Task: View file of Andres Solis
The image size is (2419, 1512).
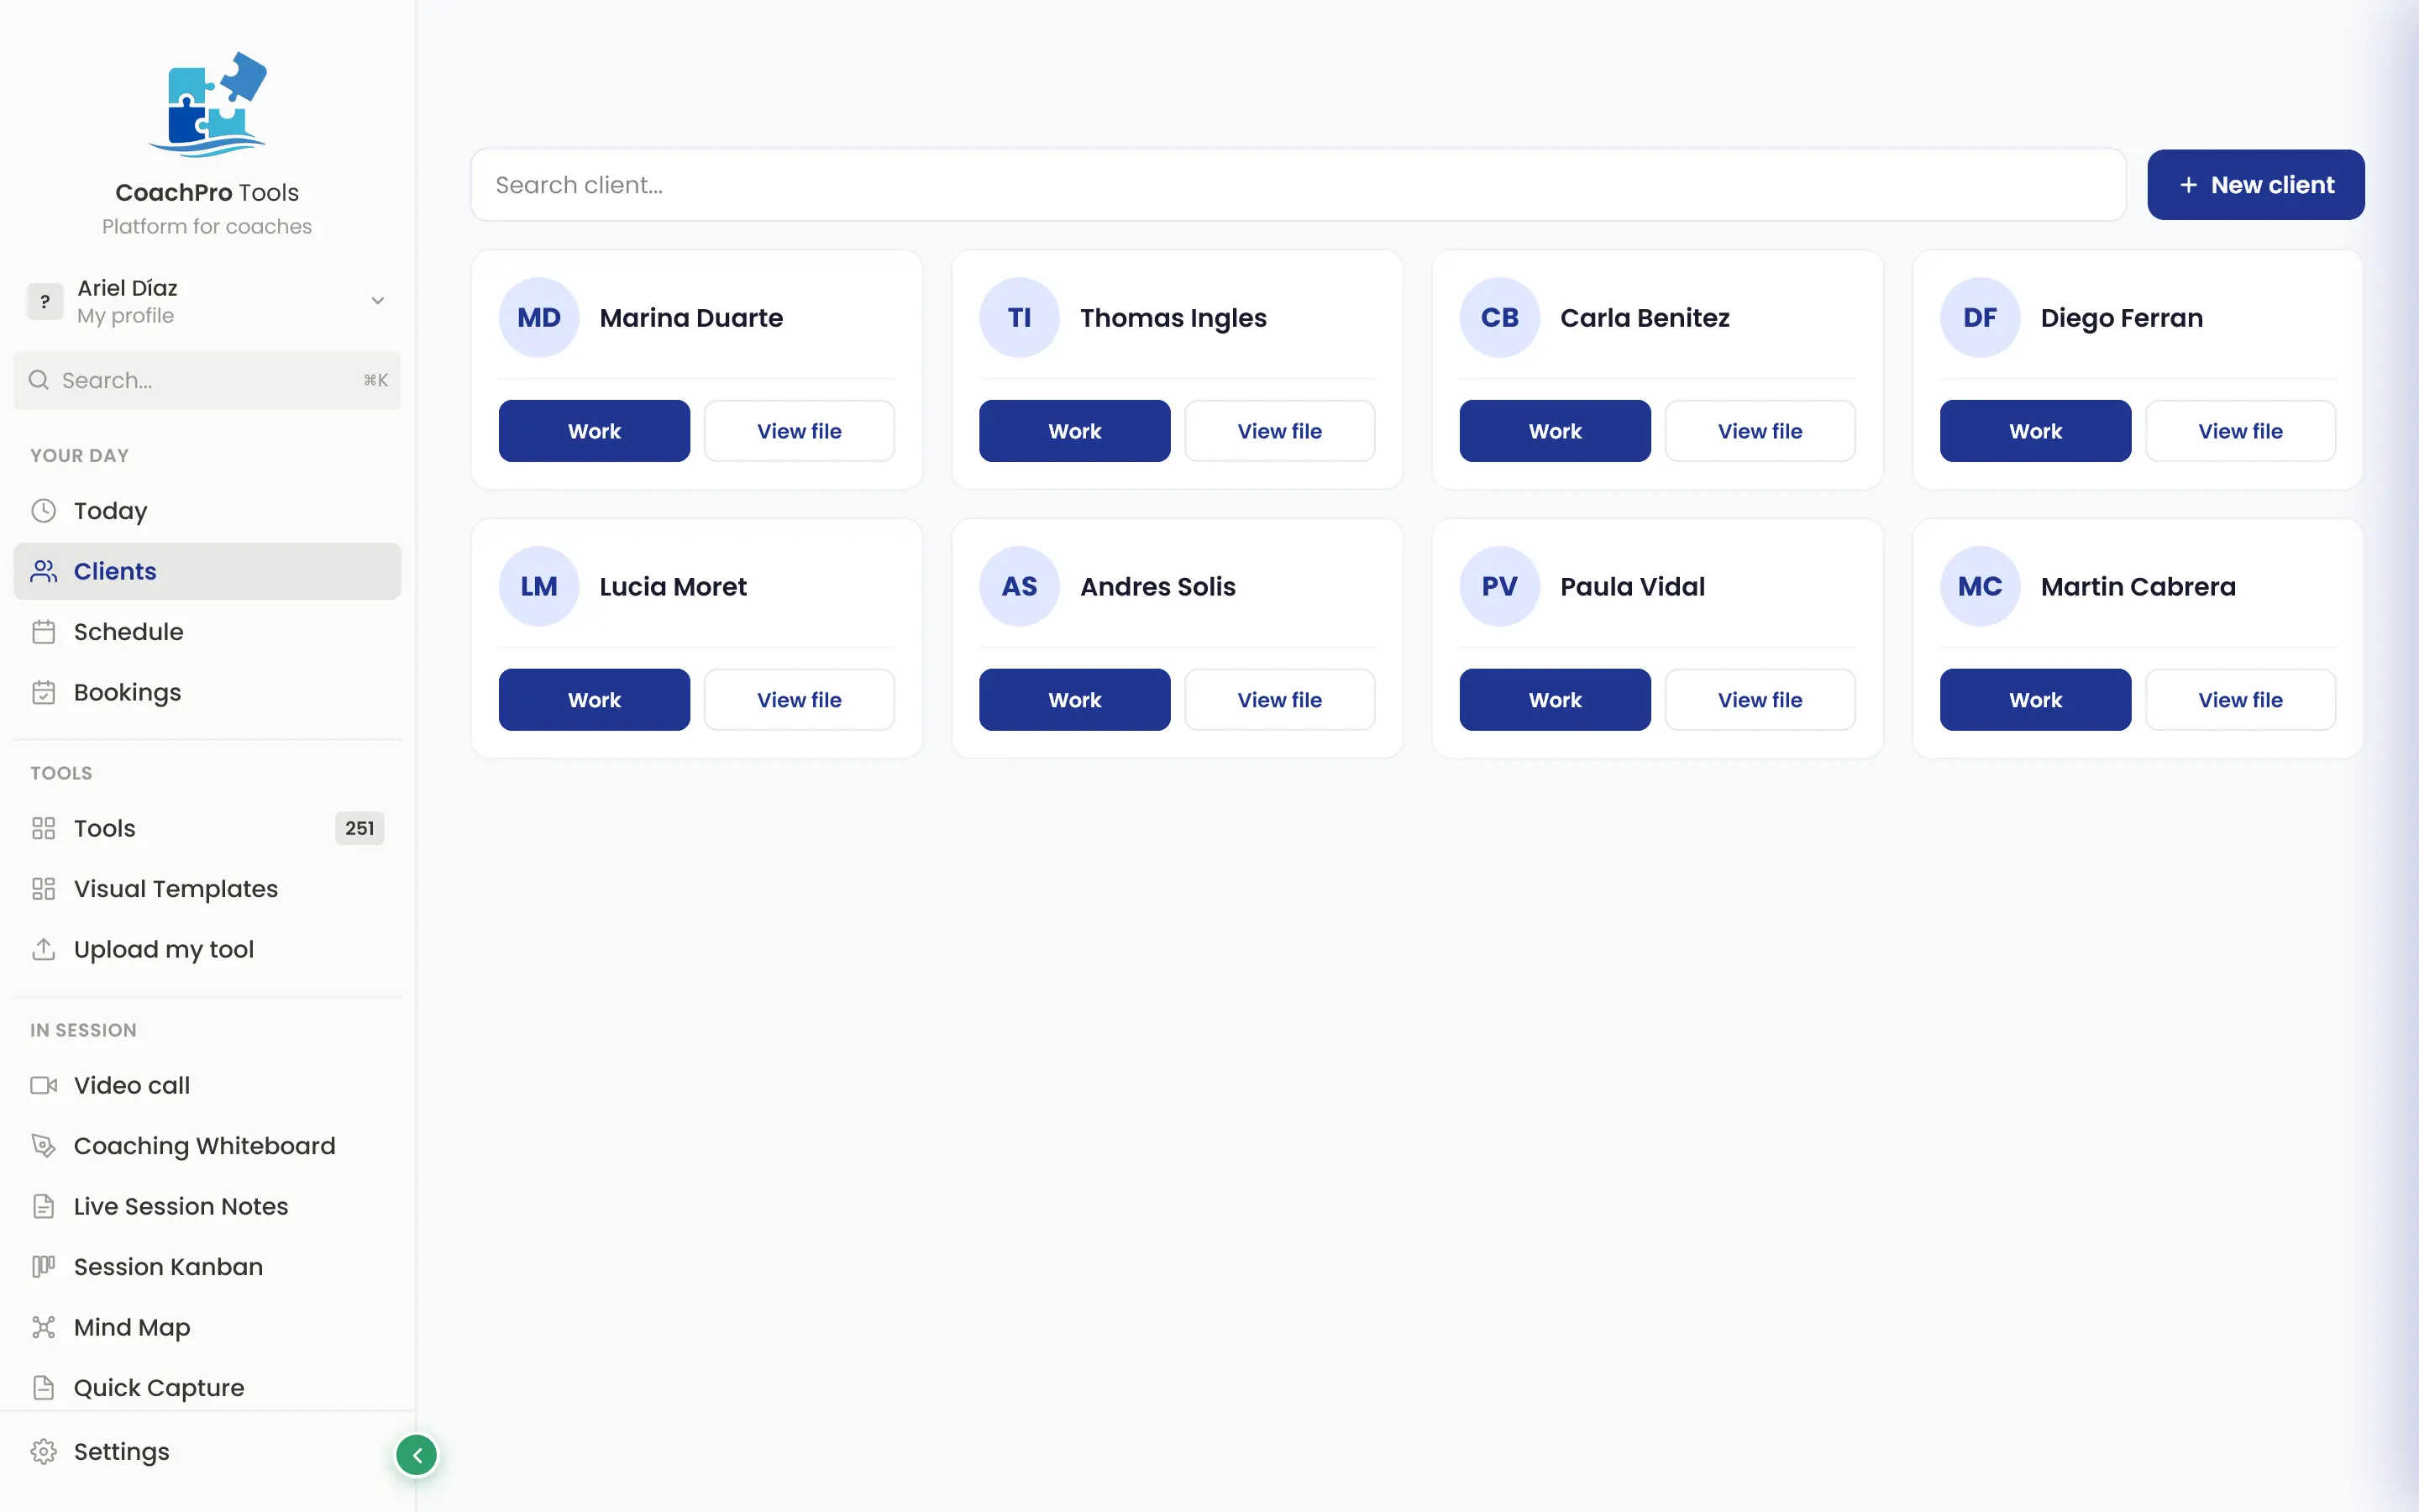Action: [x=1279, y=700]
